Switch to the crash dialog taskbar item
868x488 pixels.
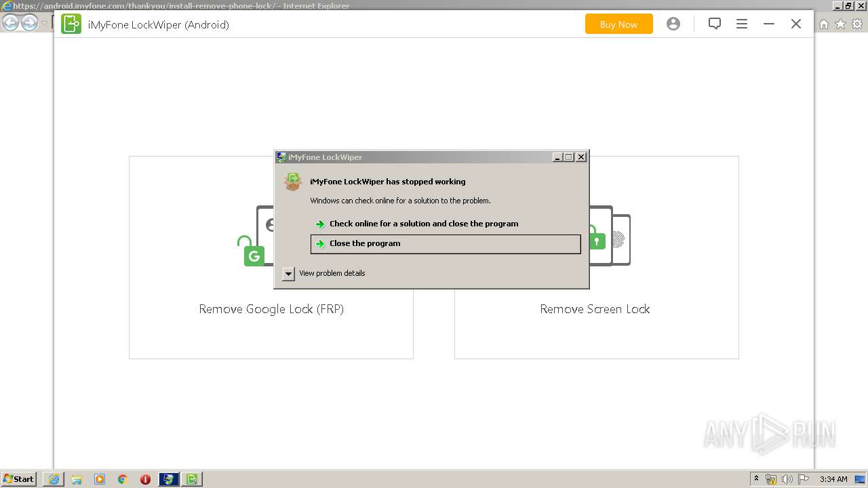169,479
